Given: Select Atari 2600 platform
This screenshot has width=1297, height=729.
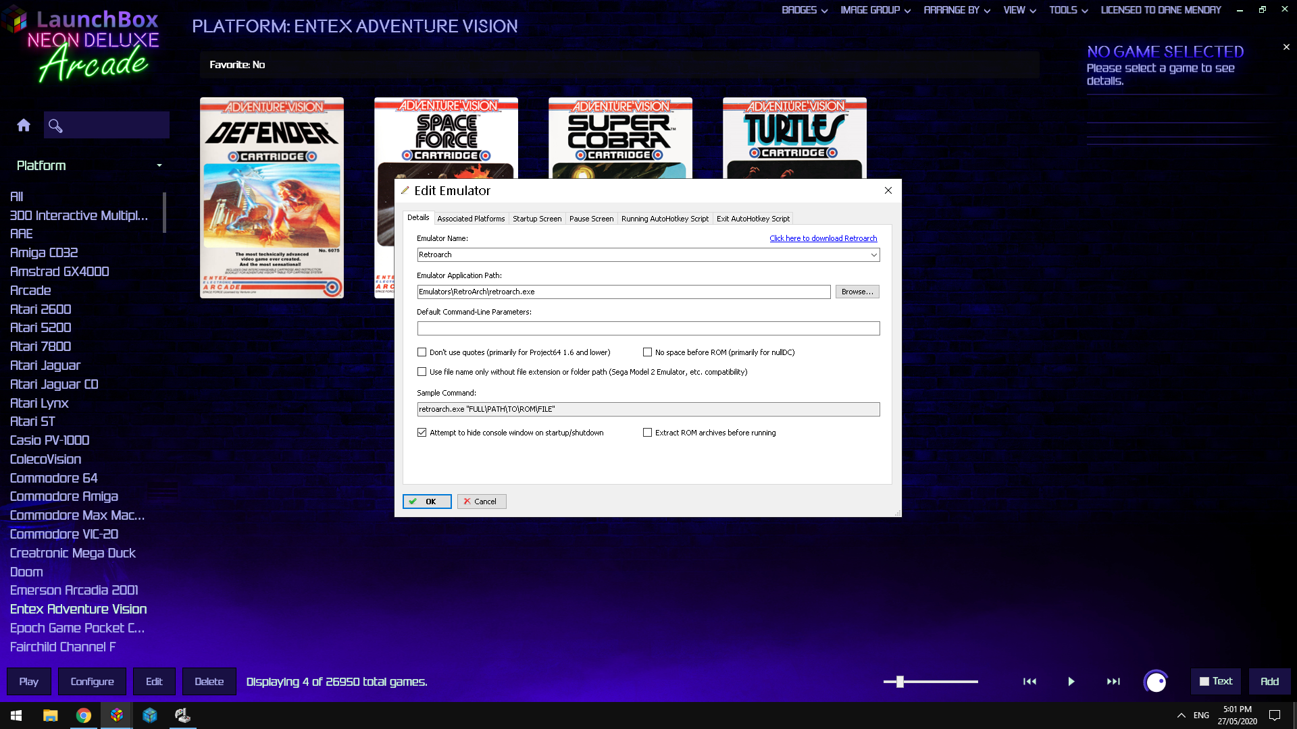Looking at the screenshot, I should pos(41,309).
